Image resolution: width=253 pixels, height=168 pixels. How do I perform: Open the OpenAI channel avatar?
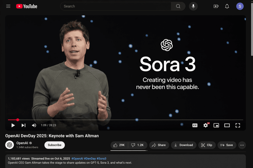(10, 145)
